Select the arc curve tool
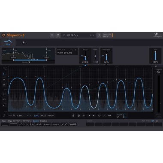Screen dimensions: 163x163 4,100
